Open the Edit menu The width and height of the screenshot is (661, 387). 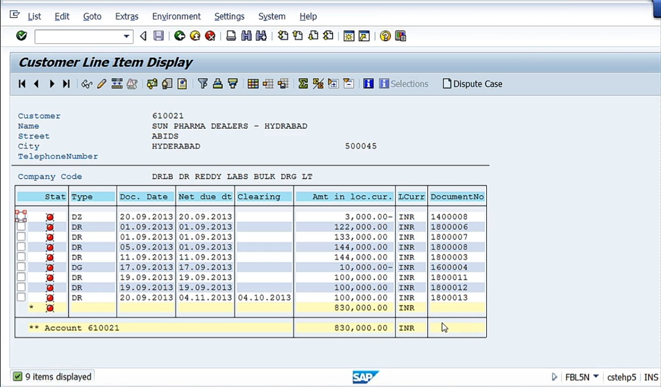[62, 16]
